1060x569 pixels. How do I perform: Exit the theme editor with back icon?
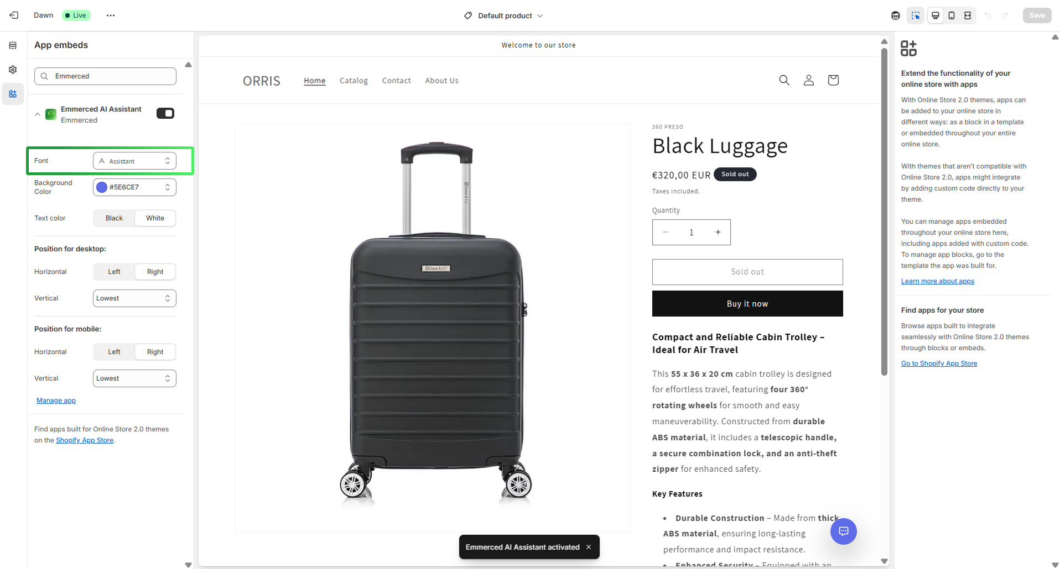tap(14, 15)
